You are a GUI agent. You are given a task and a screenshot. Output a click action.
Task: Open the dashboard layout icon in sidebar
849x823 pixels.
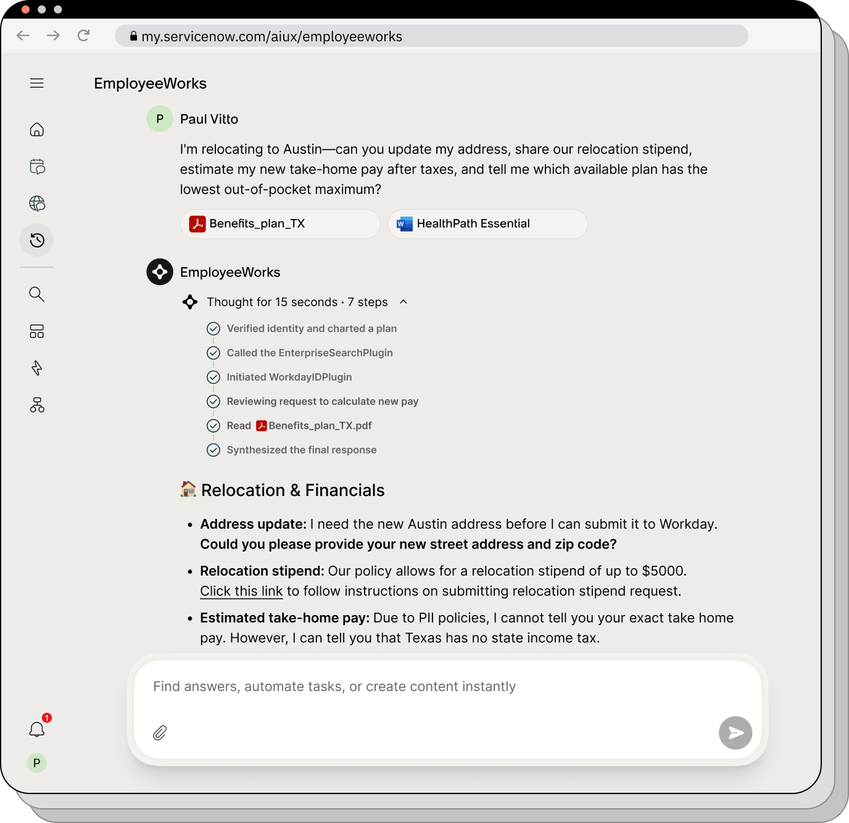click(37, 331)
